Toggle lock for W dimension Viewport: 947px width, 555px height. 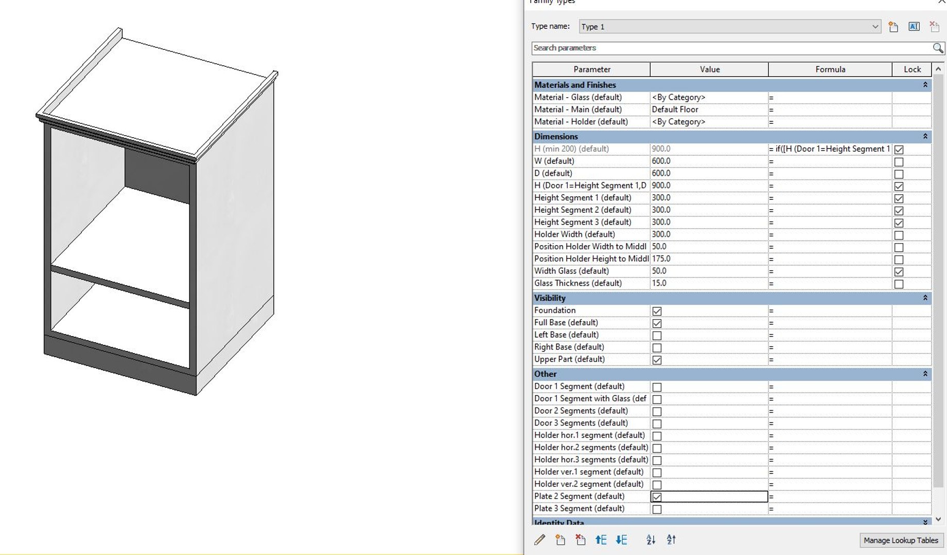[899, 162]
